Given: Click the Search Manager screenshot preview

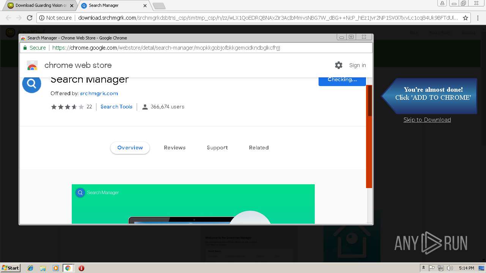Looking at the screenshot, I should 193,204.
